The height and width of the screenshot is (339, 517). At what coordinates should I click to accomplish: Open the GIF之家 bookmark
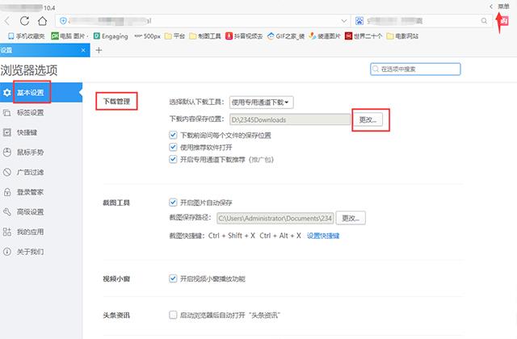(285, 36)
